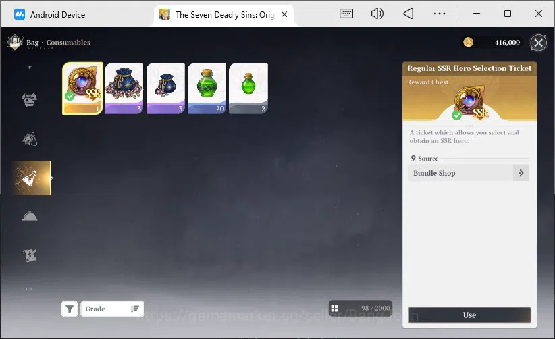Click the 416,000 gold amount
This screenshot has height=339, width=555.
tap(507, 43)
